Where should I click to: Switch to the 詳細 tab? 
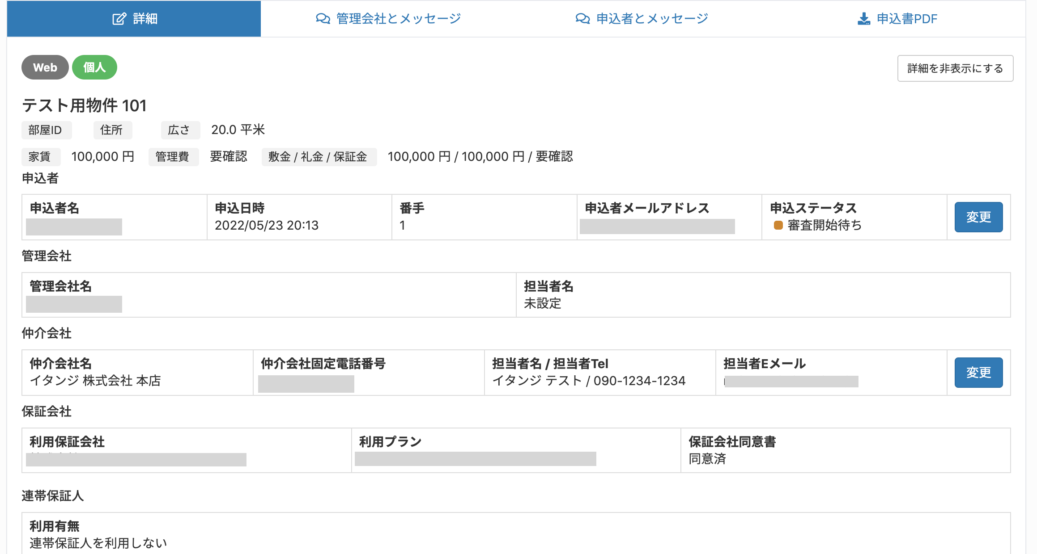134,19
